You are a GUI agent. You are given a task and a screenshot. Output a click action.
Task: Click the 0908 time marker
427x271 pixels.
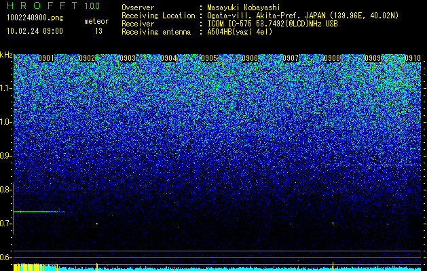tap(332, 58)
